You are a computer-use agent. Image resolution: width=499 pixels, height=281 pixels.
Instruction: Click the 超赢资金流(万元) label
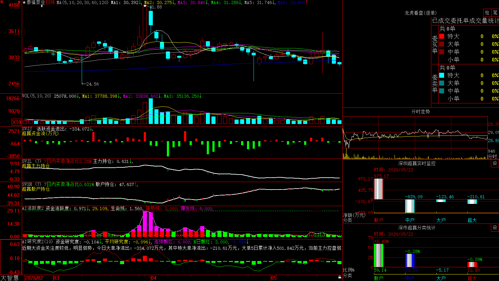(x=40, y=133)
